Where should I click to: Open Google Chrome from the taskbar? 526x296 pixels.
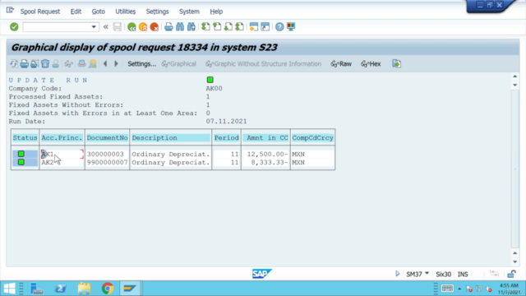(x=108, y=289)
